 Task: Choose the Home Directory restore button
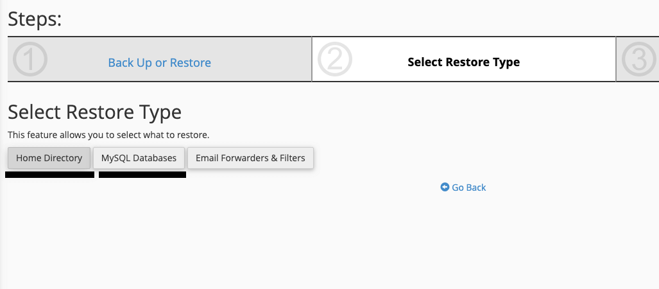point(49,158)
